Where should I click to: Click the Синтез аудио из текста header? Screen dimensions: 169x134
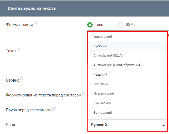pyautogui.click(x=32, y=8)
